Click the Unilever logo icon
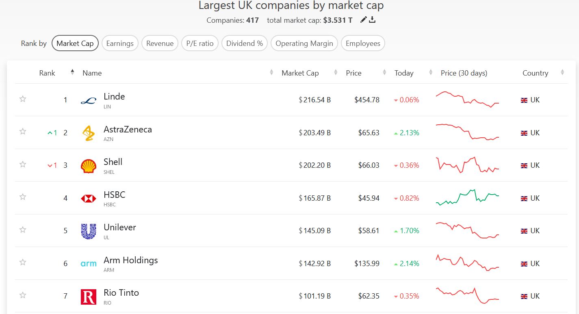The width and height of the screenshot is (579, 314). click(89, 231)
